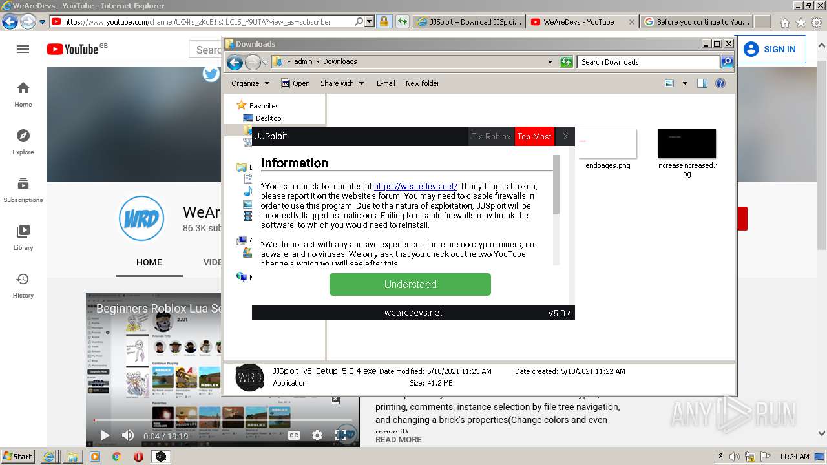827x465 pixels.
Task: Toggle the Explorer preview pane
Action: tap(702, 83)
